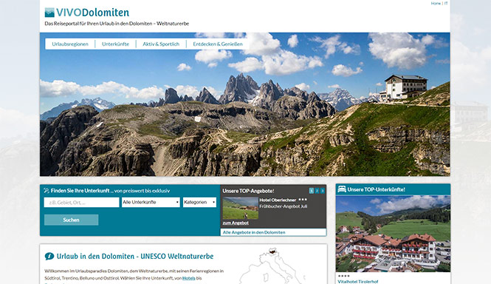Click the bed icon beside TOP-Unterkünfte
The width and height of the screenshot is (491, 284).
click(x=342, y=189)
